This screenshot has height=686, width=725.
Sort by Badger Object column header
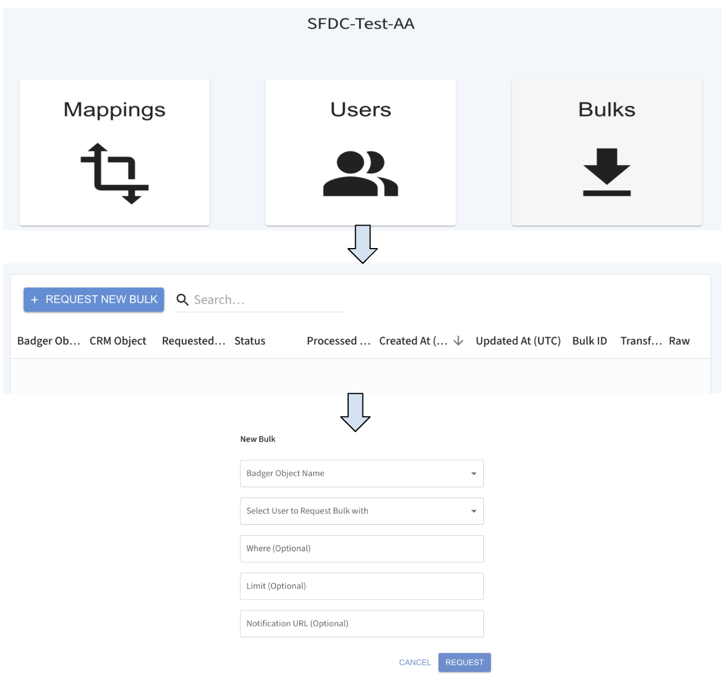click(x=48, y=341)
